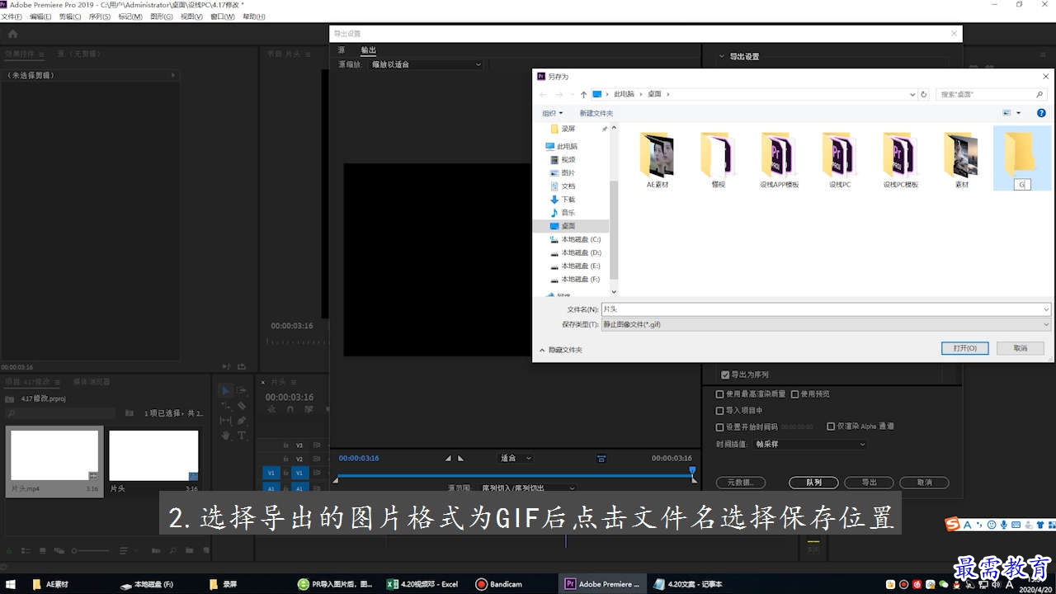Click 打开(O) button in Save As
The height and width of the screenshot is (594, 1056).
[x=965, y=348]
